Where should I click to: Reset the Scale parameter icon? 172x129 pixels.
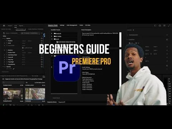click(42, 43)
